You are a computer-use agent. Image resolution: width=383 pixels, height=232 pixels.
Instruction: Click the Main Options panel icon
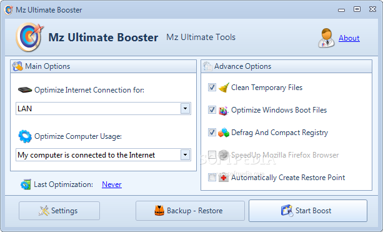click(17, 66)
